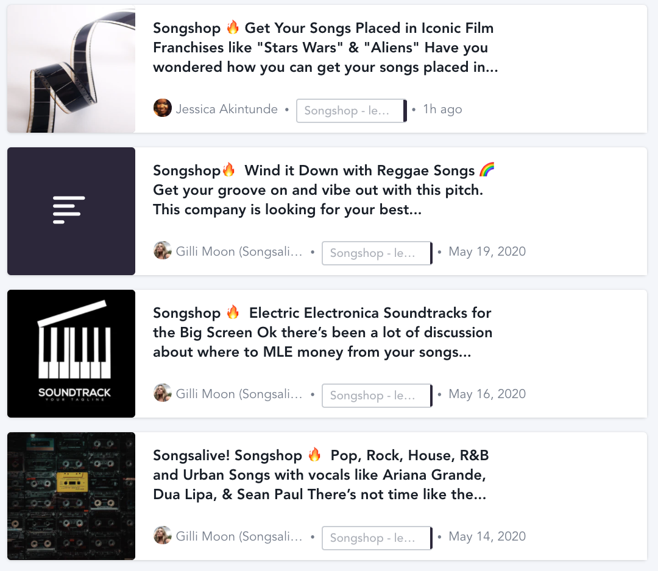658x571 pixels.
Task: Open the dark text-lines placeholder thumbnail
Action: click(x=71, y=211)
